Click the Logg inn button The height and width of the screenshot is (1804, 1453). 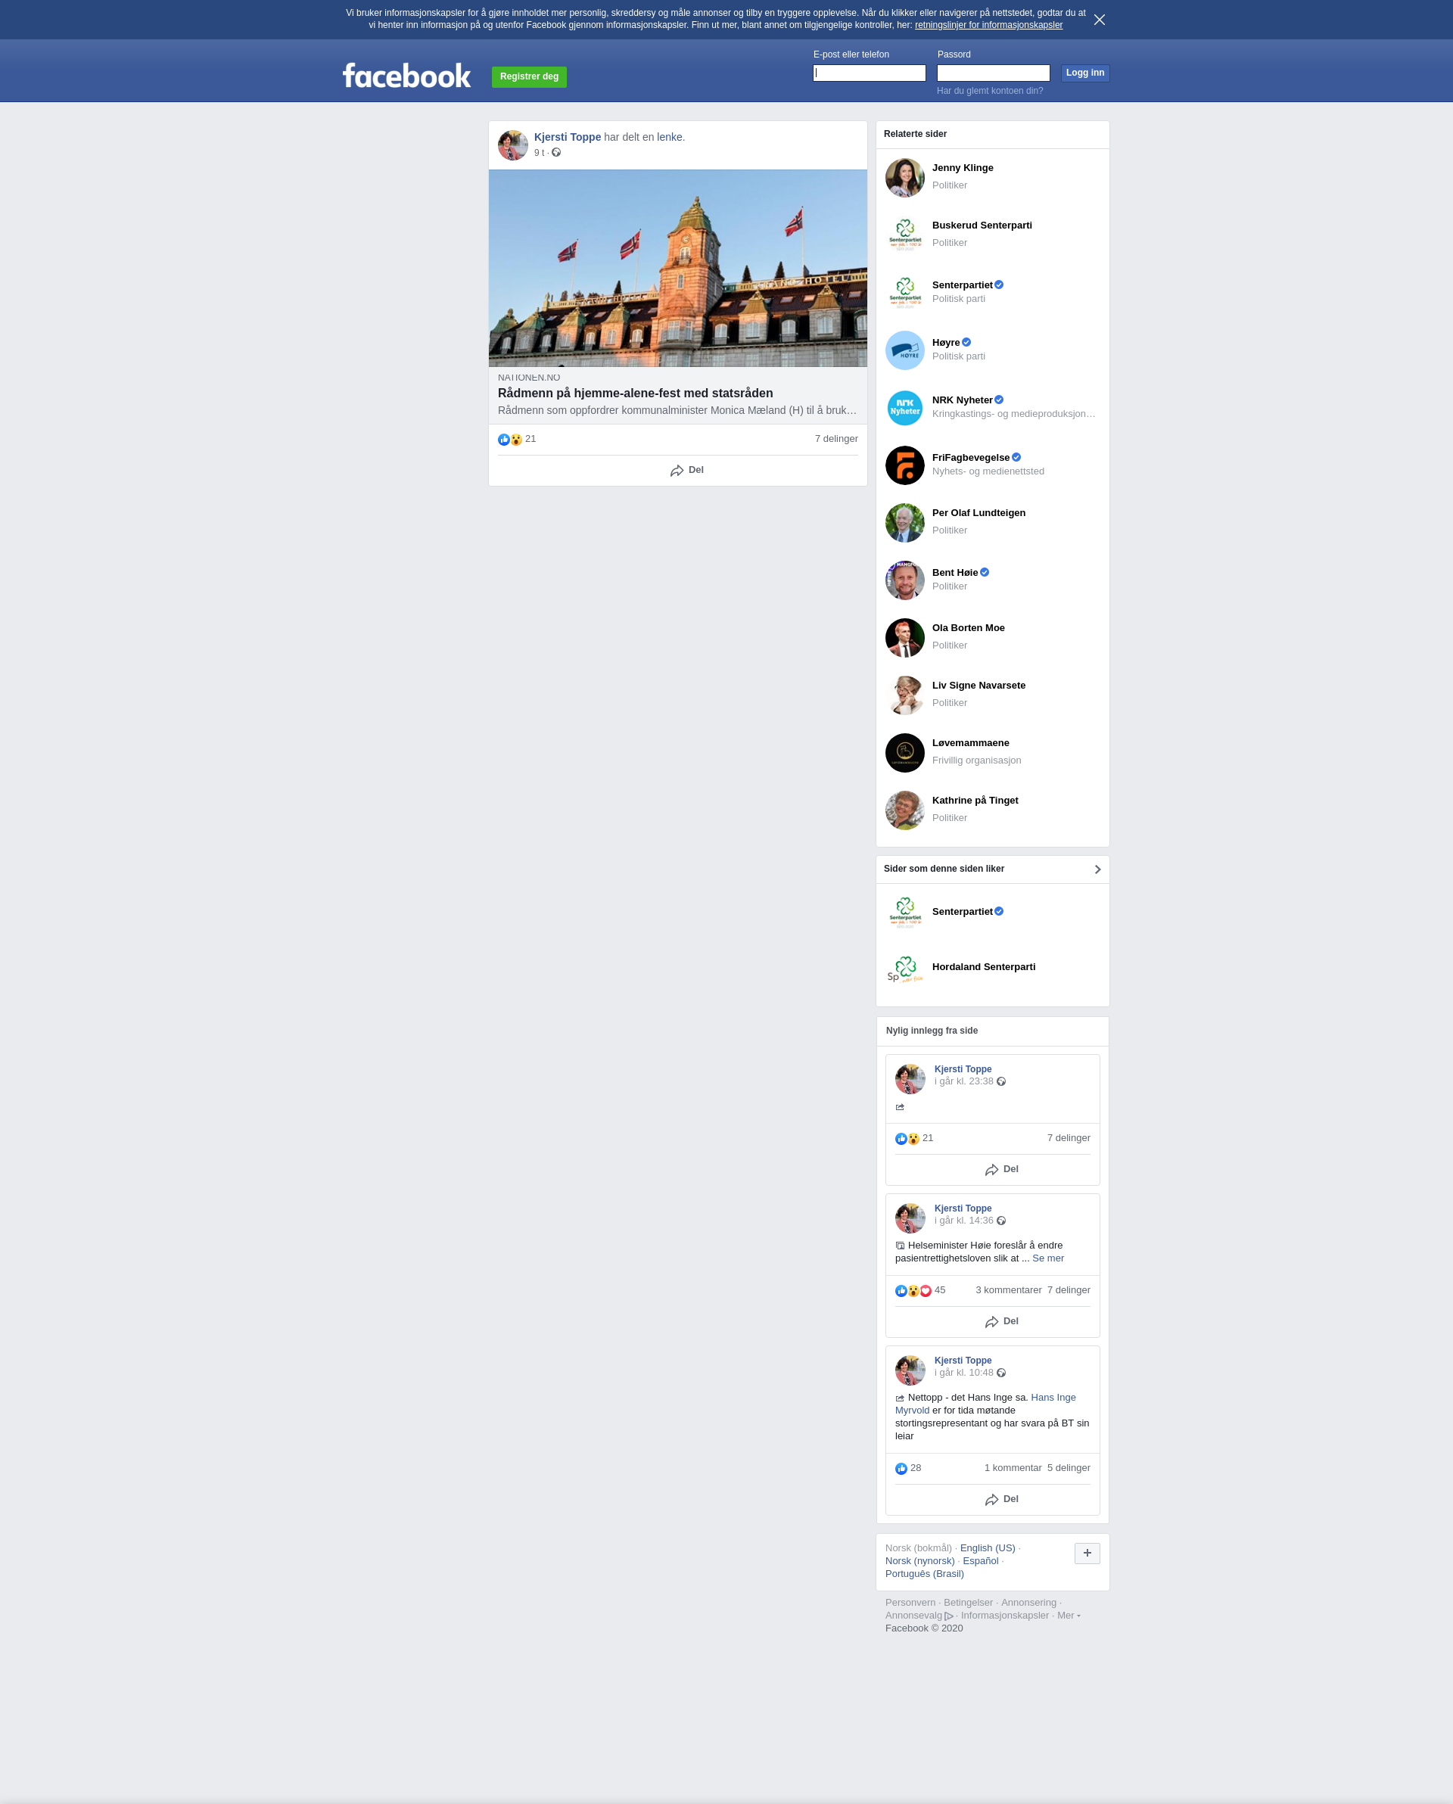1084,73
